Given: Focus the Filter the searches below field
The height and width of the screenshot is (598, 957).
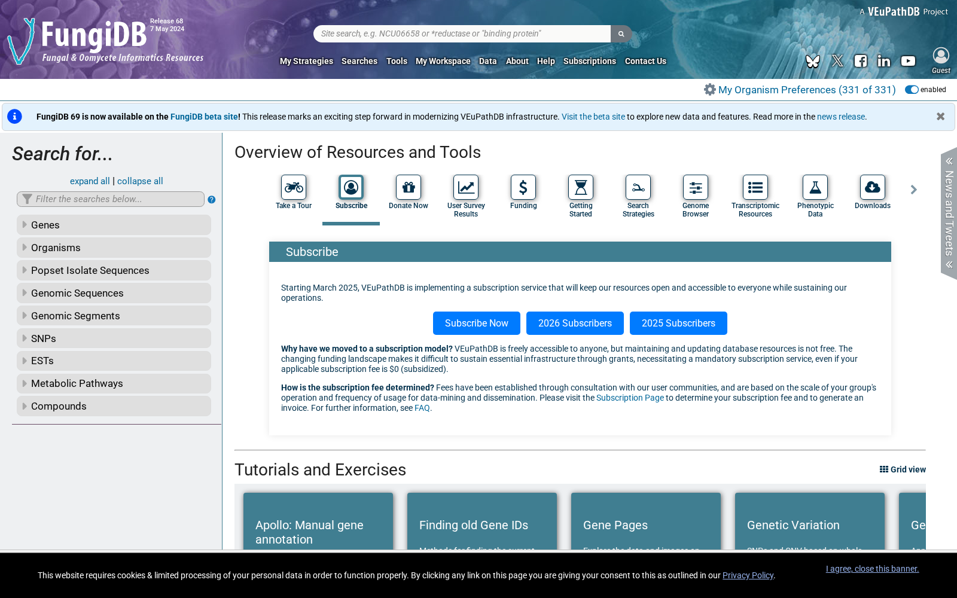Looking at the screenshot, I should 111,199.
